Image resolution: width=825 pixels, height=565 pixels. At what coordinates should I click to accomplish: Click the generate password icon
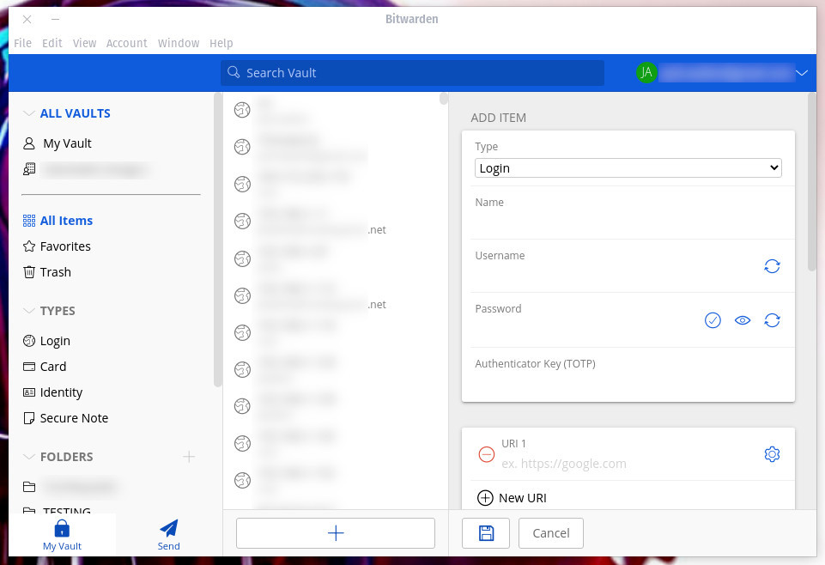[x=772, y=320]
